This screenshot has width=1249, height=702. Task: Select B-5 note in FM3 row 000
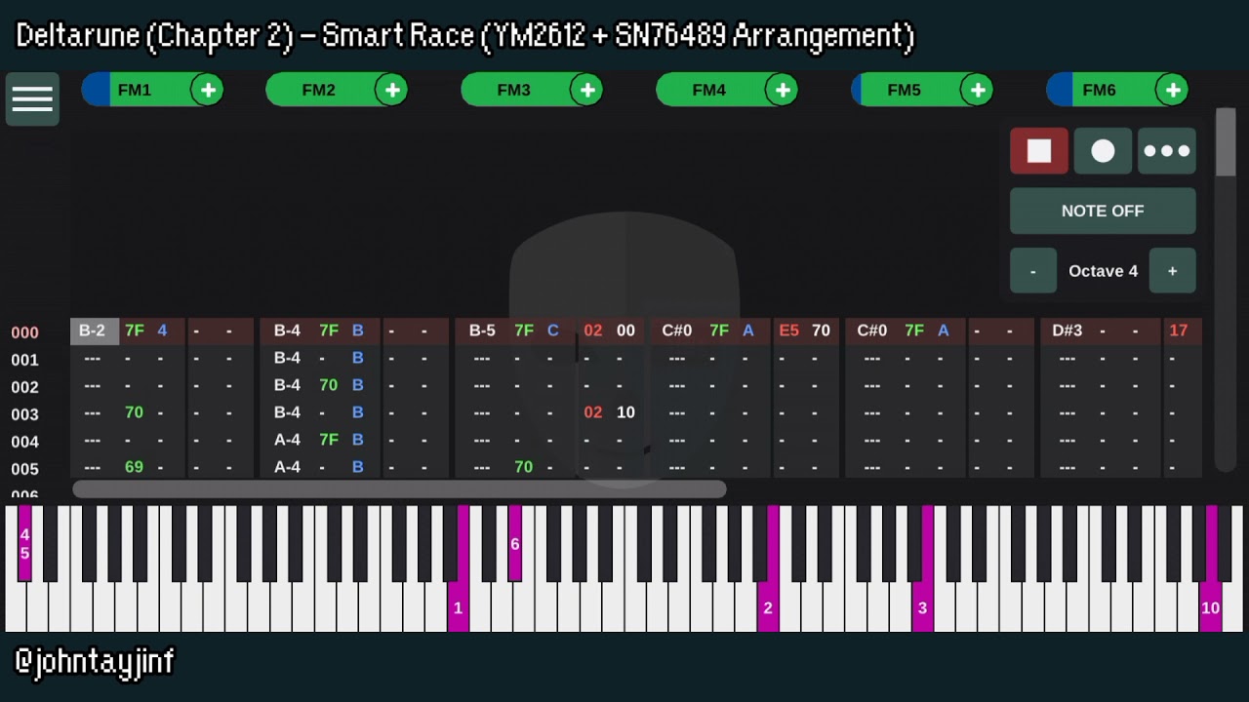coord(482,331)
